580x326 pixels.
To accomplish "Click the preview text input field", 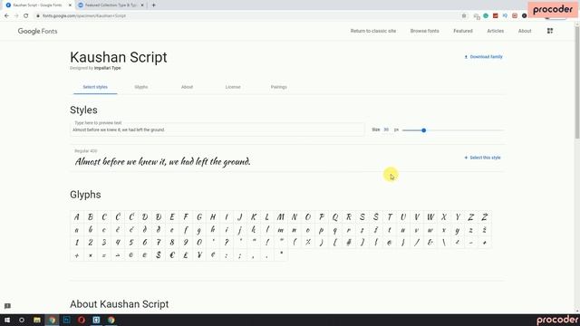I will pos(217,129).
